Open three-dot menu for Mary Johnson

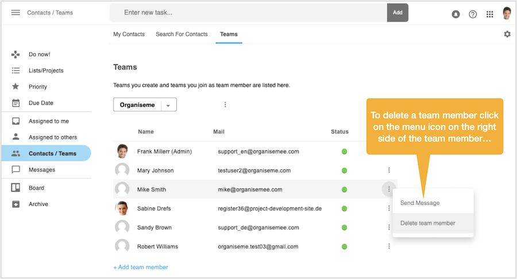(x=389, y=170)
